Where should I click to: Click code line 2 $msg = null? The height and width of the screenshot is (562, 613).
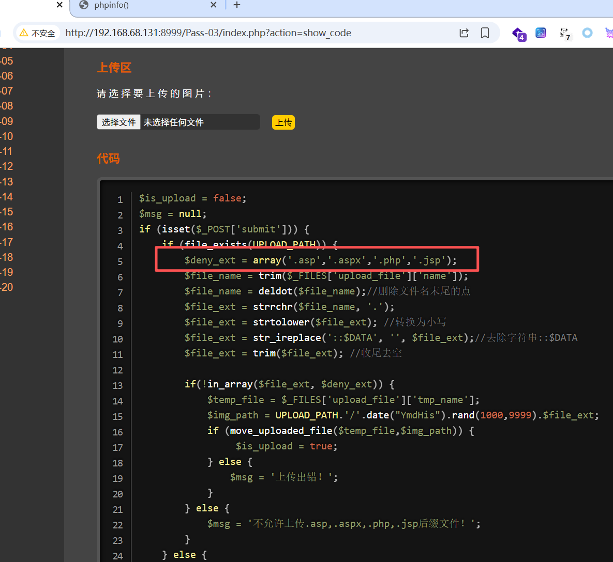point(173,214)
